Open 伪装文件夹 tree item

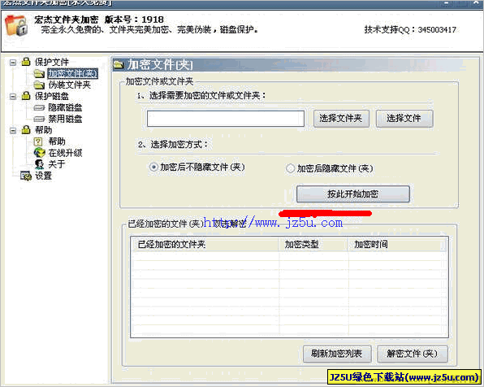(x=70, y=85)
